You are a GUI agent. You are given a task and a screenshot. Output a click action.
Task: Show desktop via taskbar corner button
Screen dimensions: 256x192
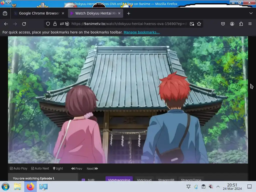point(249,186)
